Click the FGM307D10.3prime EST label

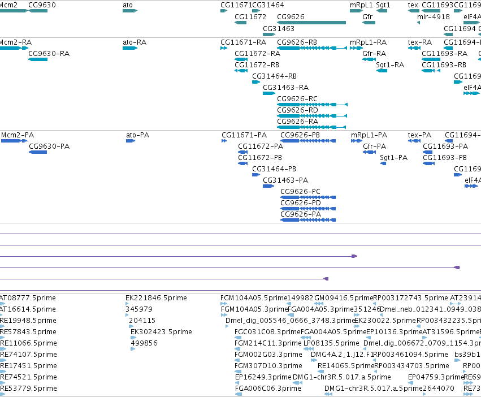click(x=268, y=366)
